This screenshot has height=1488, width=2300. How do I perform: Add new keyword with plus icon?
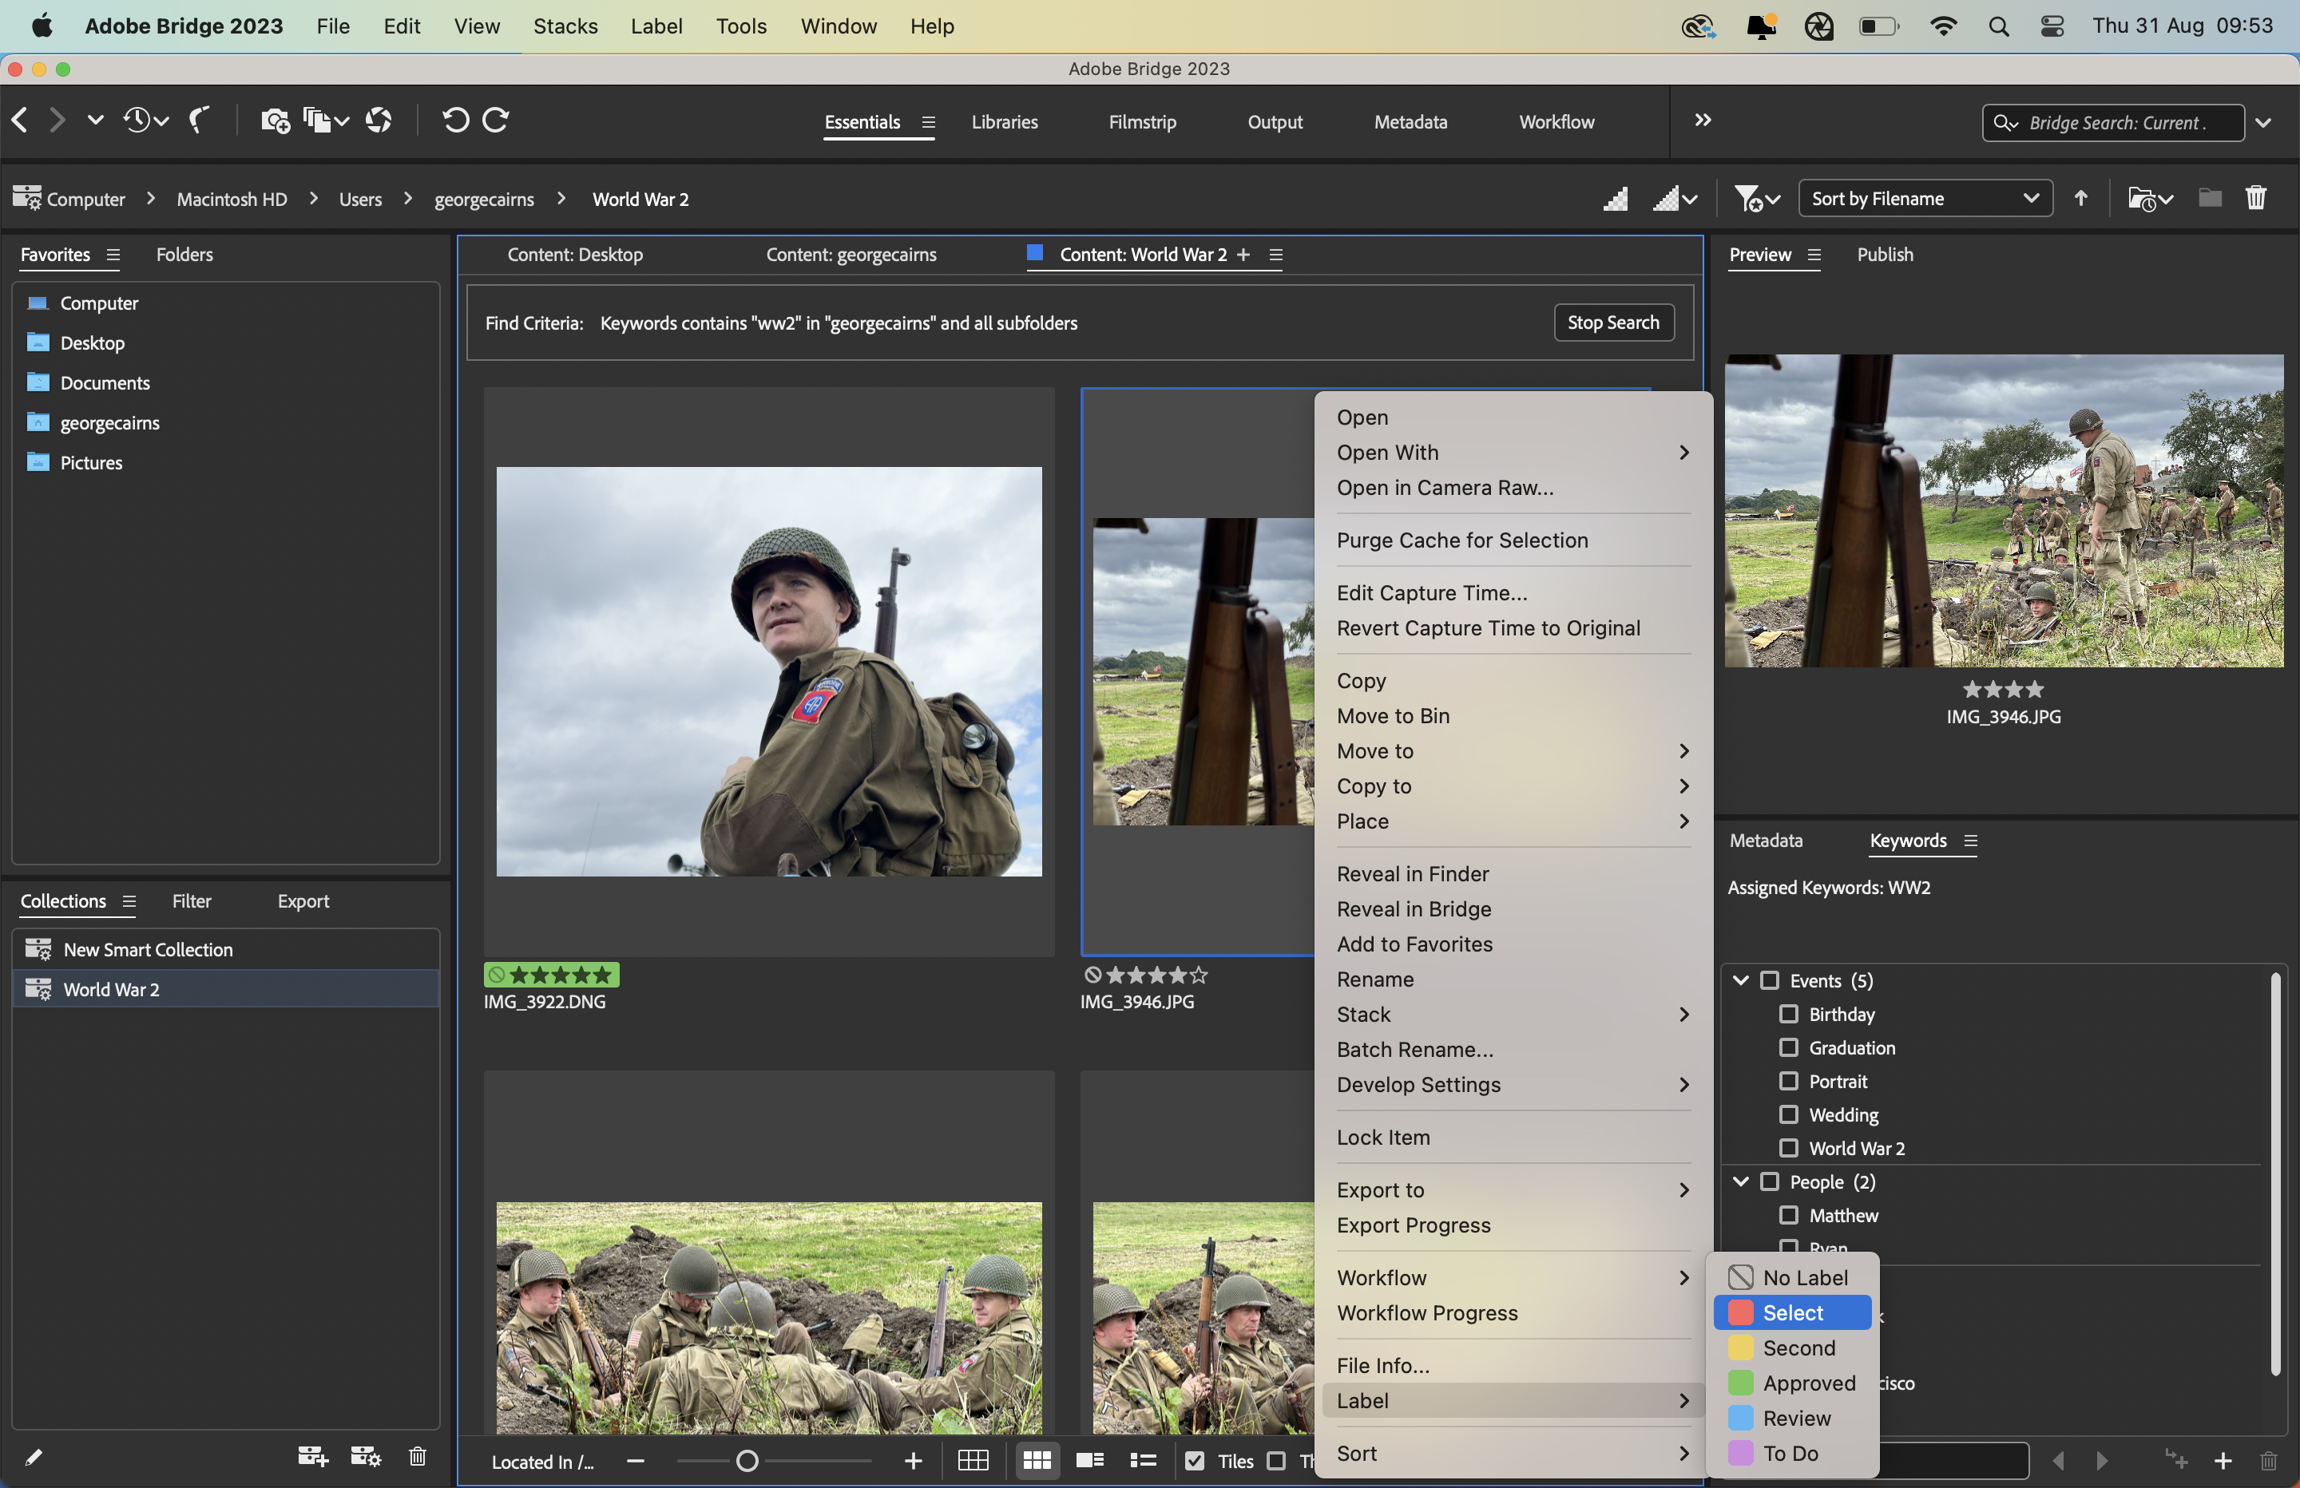2223,1461
